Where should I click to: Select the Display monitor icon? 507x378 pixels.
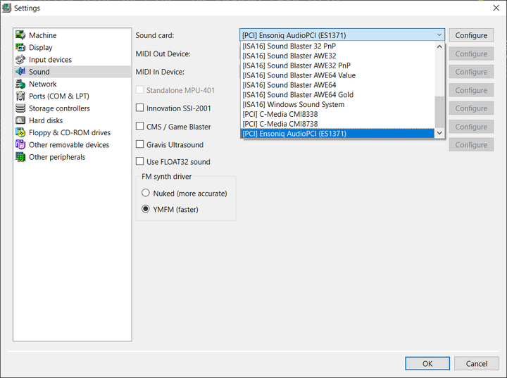(20, 47)
